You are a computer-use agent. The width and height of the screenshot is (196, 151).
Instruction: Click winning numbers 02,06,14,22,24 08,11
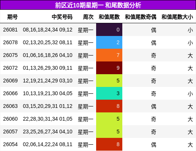click(48, 144)
